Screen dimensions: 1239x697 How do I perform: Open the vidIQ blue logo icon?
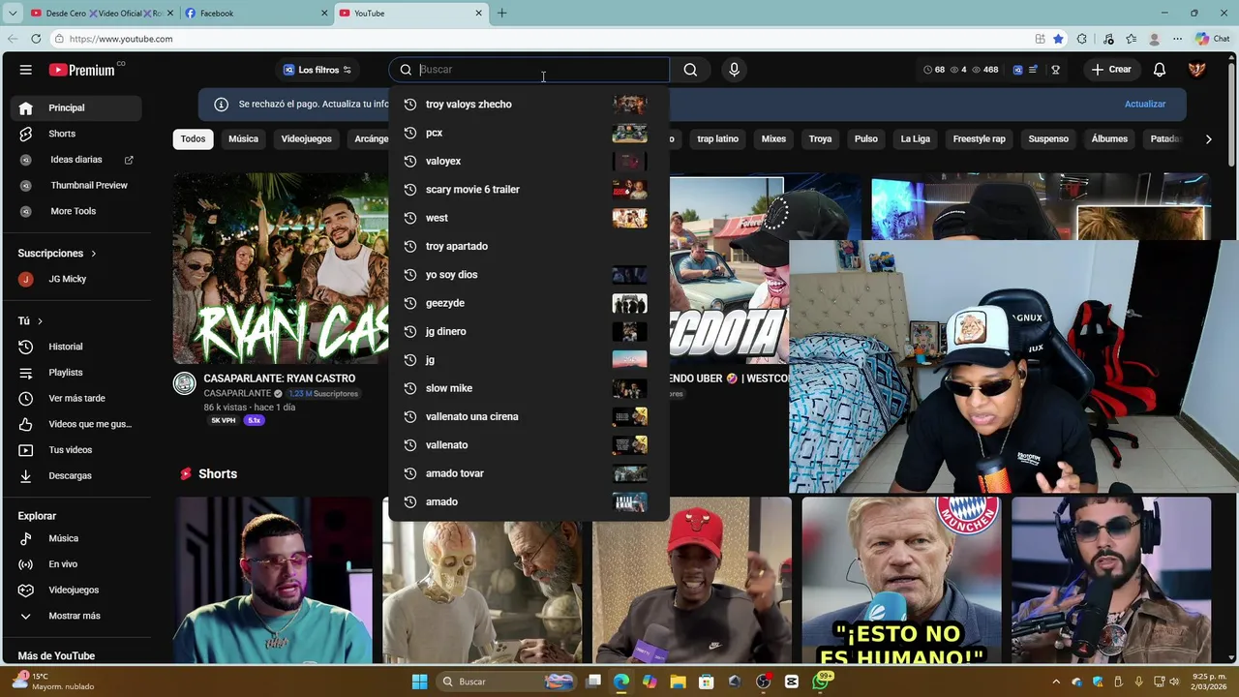click(1017, 70)
